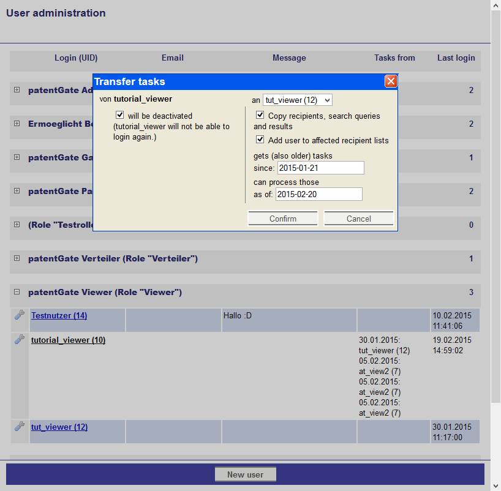
Task: Click the 'since' date field 2015-01-21
Action: pyautogui.click(x=321, y=168)
